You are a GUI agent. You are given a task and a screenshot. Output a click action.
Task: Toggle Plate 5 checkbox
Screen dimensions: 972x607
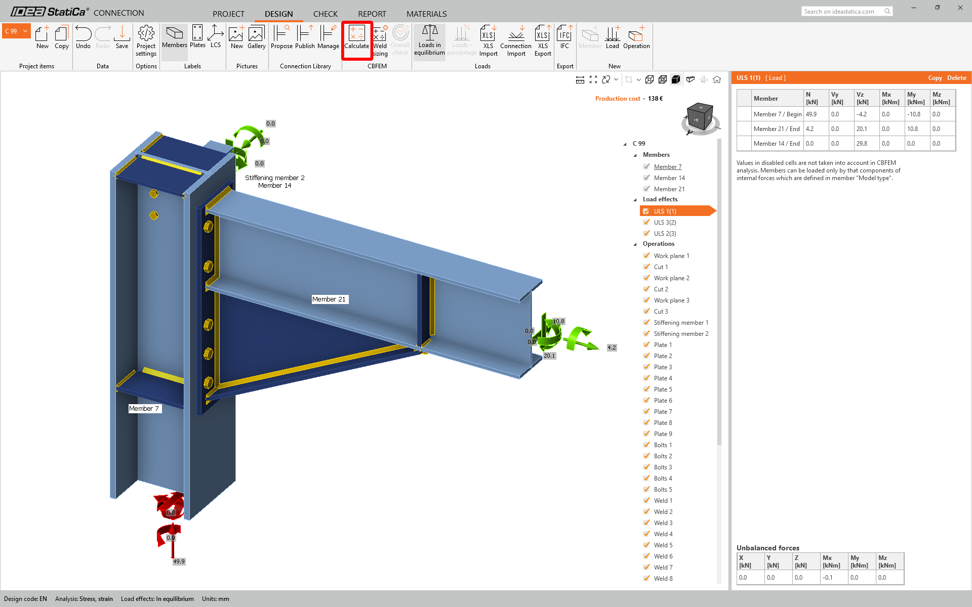[x=646, y=389]
